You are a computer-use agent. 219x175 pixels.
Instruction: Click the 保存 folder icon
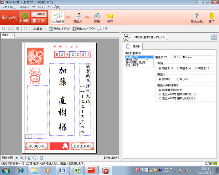coord(110,17)
